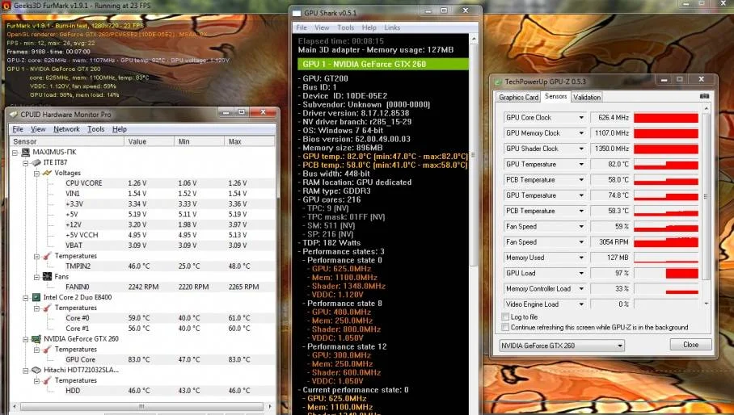Switch to GPU-Z Validation tab
This screenshot has width=734, height=415.
(587, 97)
